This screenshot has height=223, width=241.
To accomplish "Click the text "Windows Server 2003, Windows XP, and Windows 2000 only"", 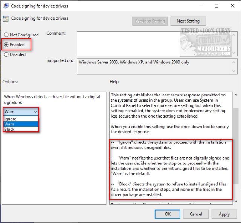I will (x=134, y=62).
